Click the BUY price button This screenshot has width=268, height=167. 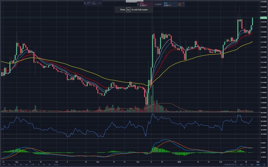click(170, 5)
